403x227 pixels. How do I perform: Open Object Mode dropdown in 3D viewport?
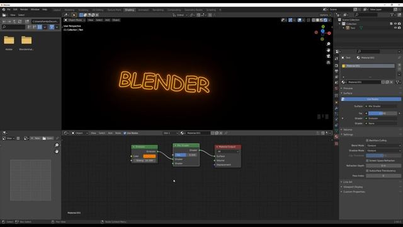(74, 20)
